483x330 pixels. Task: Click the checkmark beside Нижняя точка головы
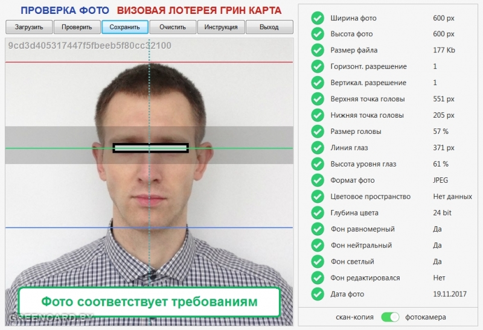point(318,115)
